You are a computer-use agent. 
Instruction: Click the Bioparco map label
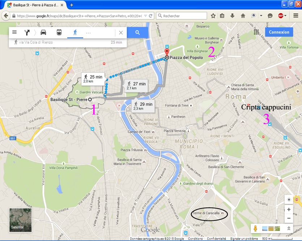click(203, 26)
